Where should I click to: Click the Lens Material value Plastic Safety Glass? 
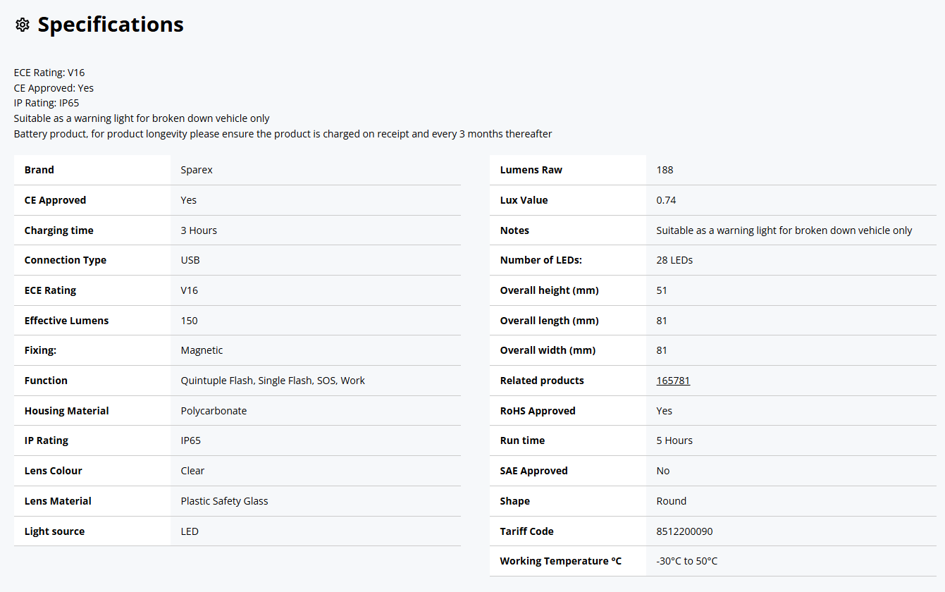pyautogui.click(x=224, y=501)
